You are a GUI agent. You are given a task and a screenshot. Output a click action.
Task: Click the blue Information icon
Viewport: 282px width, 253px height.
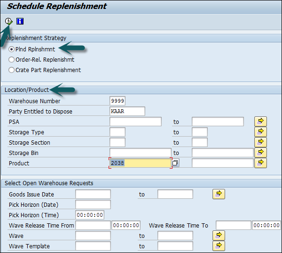pos(20,21)
